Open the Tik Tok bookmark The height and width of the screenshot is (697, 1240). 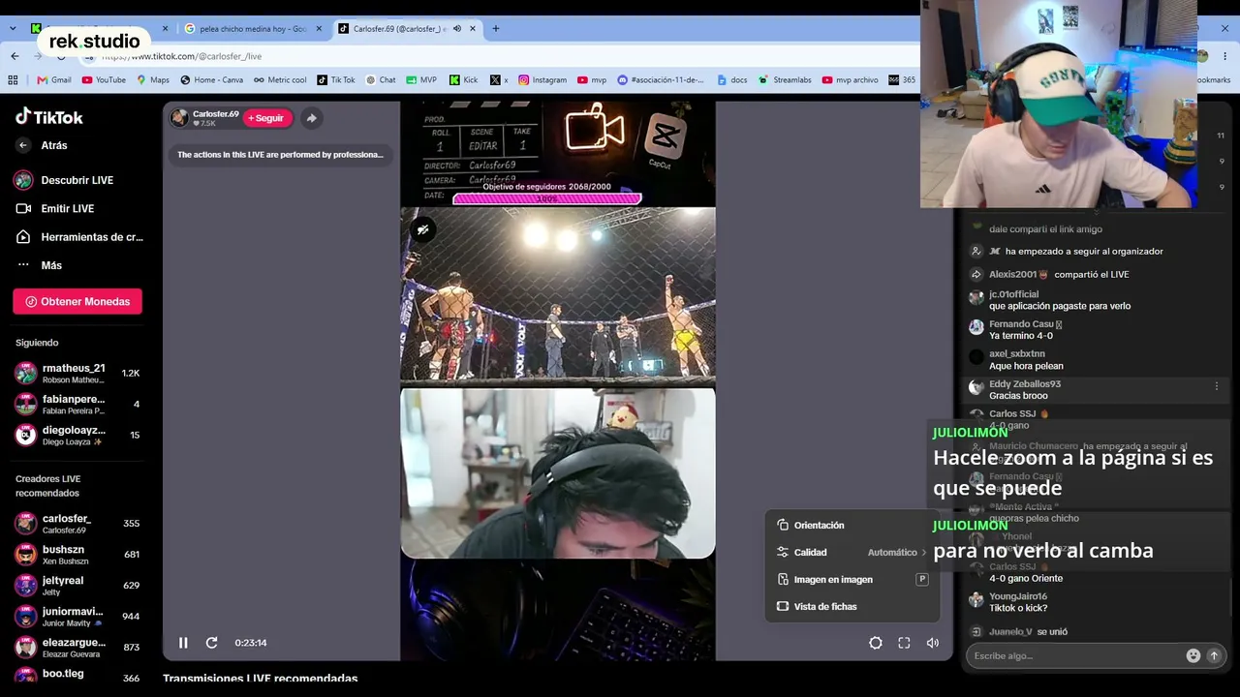pos(336,80)
